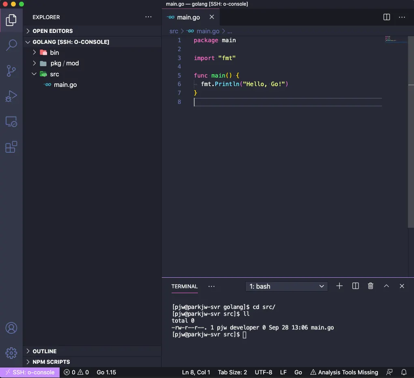Click src in the breadcrumb
This screenshot has height=378, width=414.
(174, 31)
